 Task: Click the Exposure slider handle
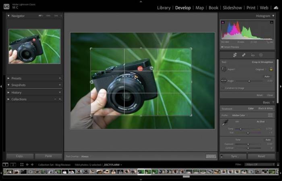[248, 144]
